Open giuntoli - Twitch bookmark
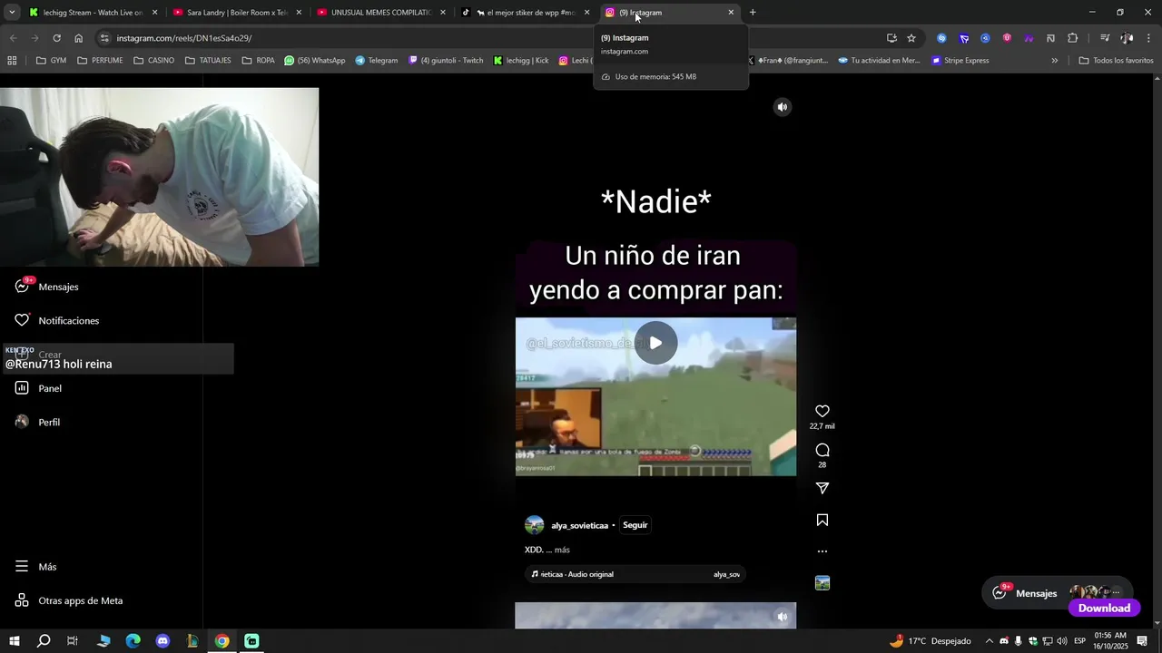This screenshot has height=653, width=1162. [446, 61]
